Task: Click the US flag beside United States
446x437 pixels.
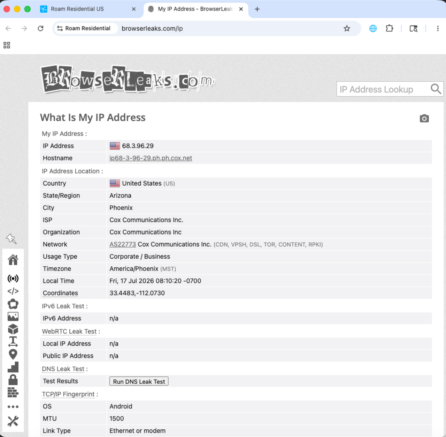Action: [115, 183]
